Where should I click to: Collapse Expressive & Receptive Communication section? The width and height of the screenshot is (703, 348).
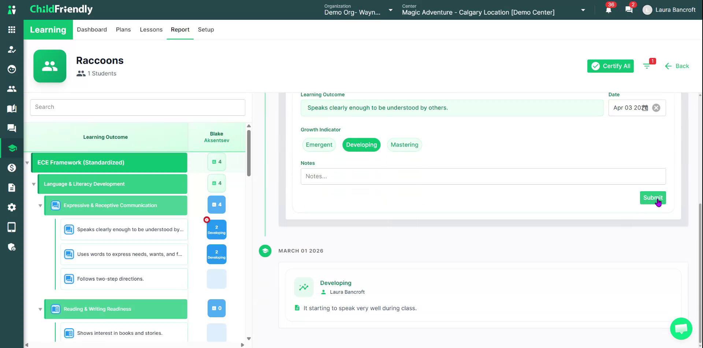(40, 206)
